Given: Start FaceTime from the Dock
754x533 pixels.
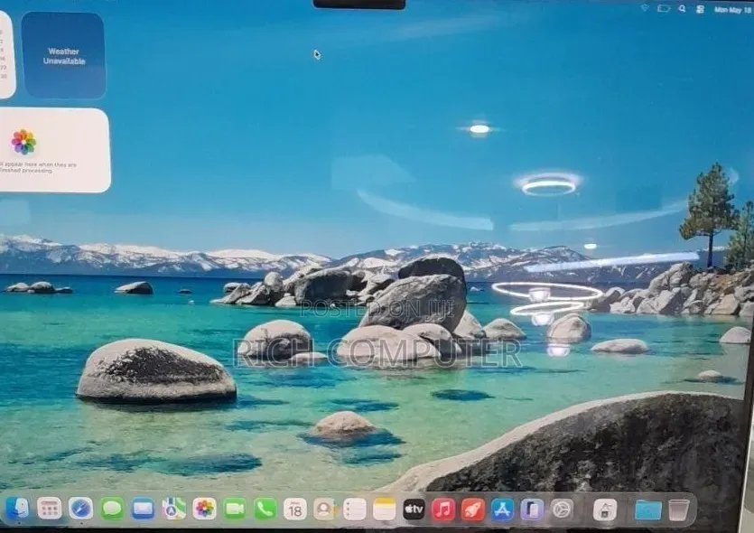Looking at the screenshot, I should 235,509.
